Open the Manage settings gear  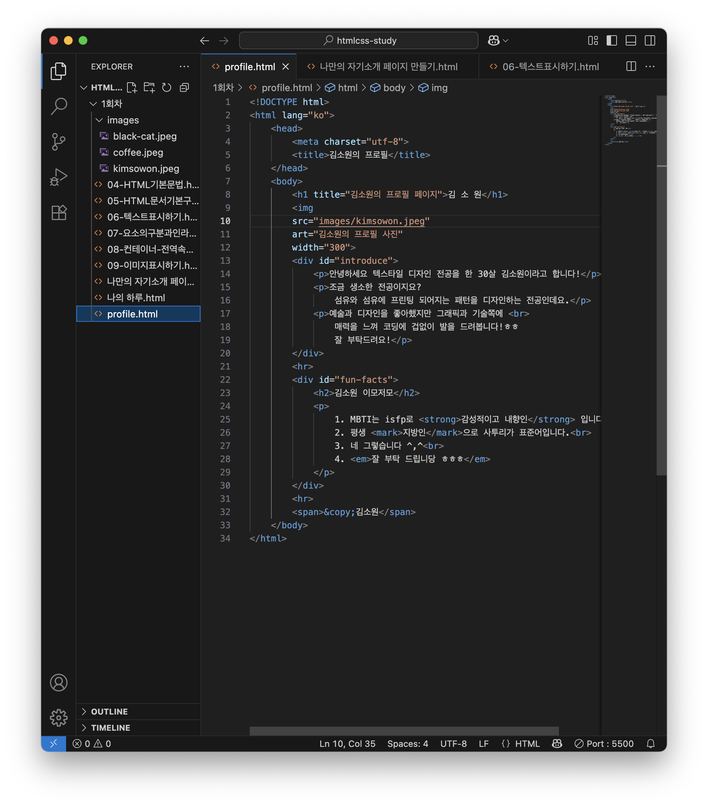click(x=59, y=718)
